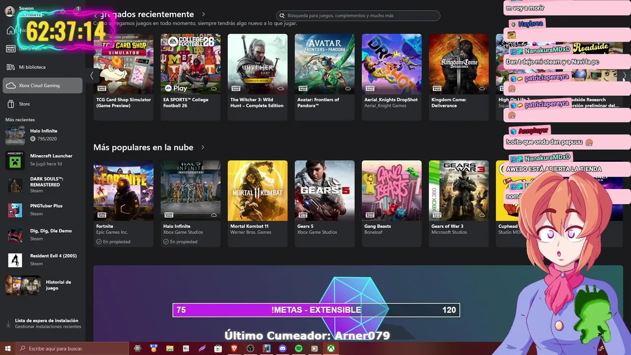
Task: Click Fortnite En propiedad label
Action: [x=113, y=242]
